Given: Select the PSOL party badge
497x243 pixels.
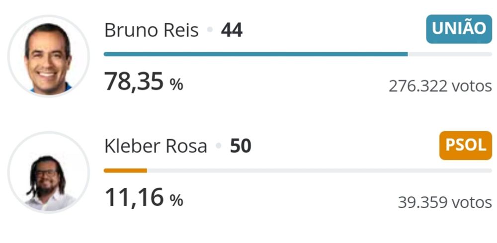Looking at the screenshot, I should pyautogui.click(x=465, y=146).
